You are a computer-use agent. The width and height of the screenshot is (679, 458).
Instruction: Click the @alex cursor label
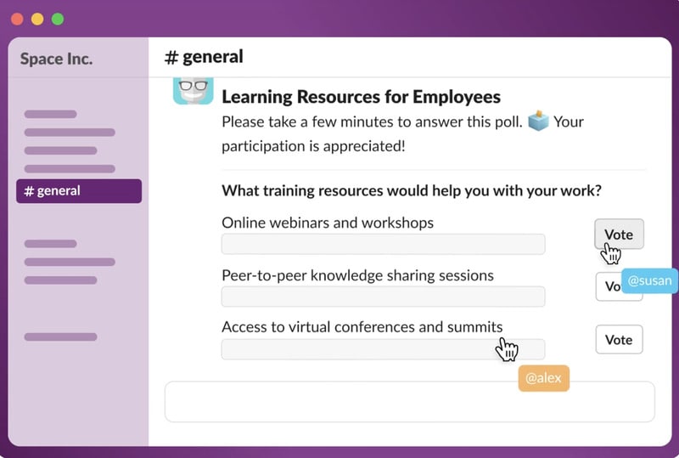coord(543,378)
